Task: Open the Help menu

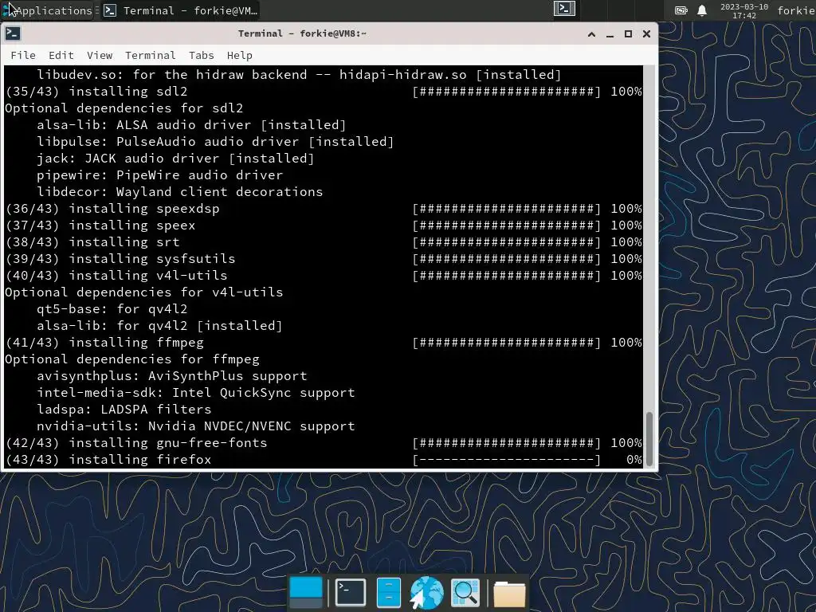Action: (x=239, y=55)
